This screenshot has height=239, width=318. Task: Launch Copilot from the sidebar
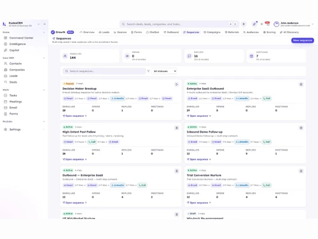click(x=14, y=50)
